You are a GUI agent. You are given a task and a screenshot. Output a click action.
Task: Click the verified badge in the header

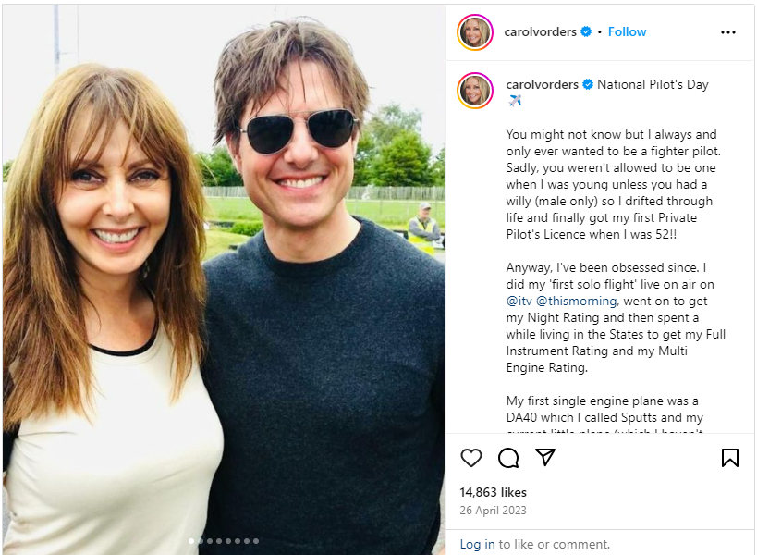click(x=586, y=32)
